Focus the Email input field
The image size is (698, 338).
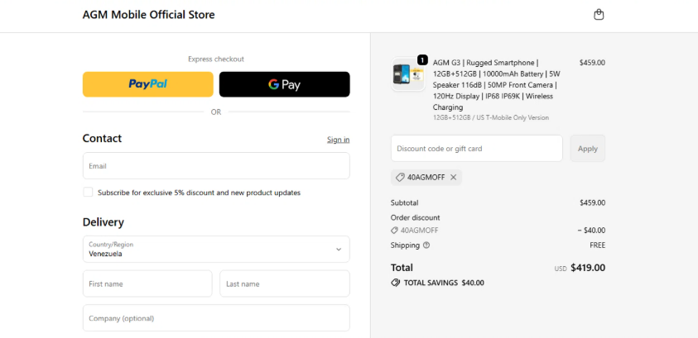coord(216,165)
